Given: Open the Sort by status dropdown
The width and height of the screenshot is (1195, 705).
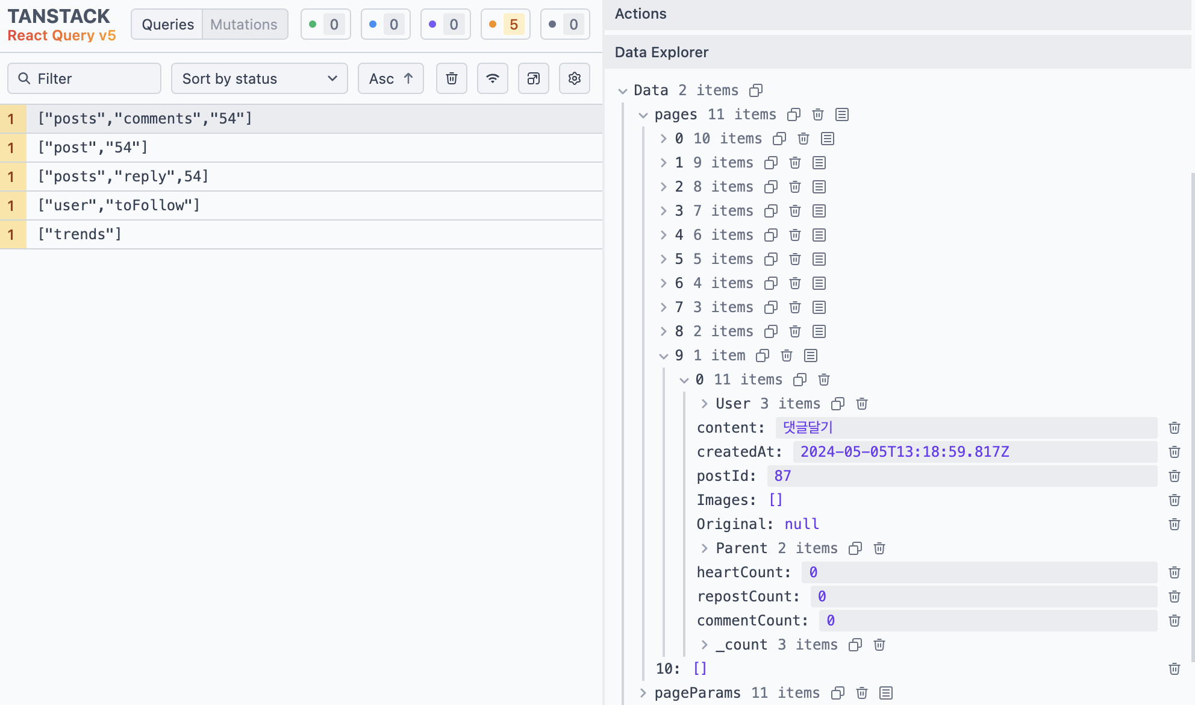Looking at the screenshot, I should [260, 78].
